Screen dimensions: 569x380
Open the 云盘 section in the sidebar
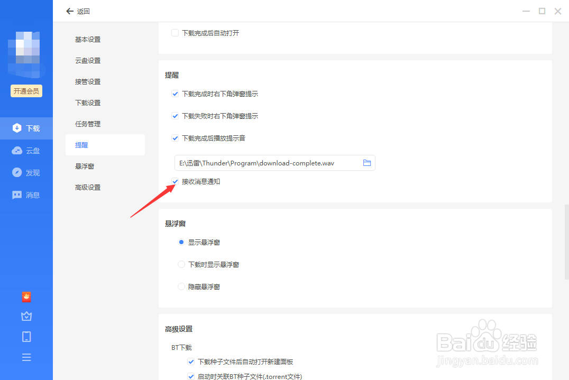(26, 150)
